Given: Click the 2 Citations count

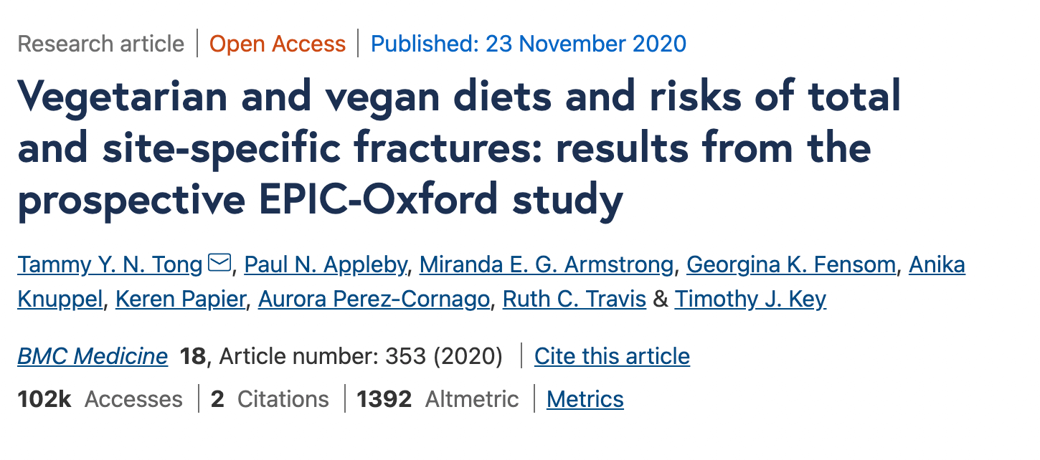Looking at the screenshot, I should click(270, 399).
